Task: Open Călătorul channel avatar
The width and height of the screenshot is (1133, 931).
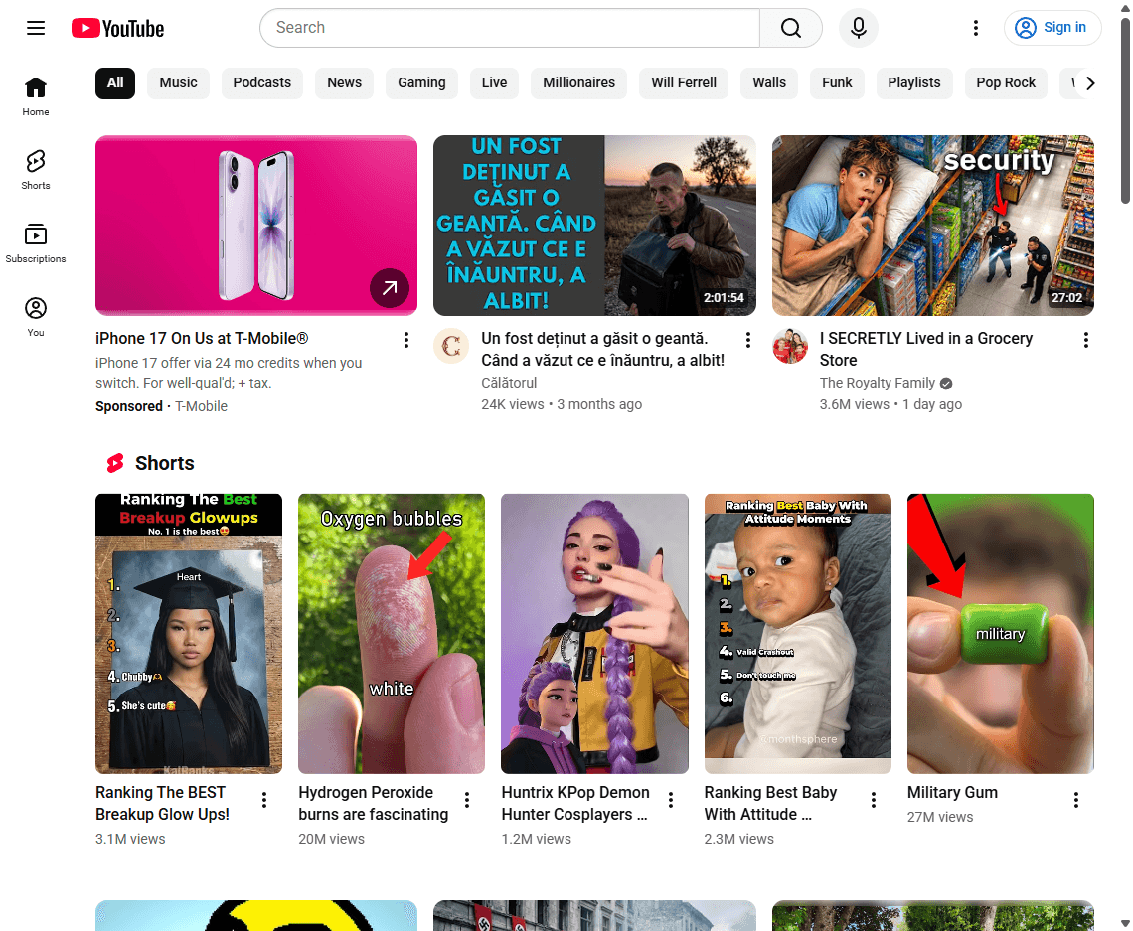Action: click(451, 346)
